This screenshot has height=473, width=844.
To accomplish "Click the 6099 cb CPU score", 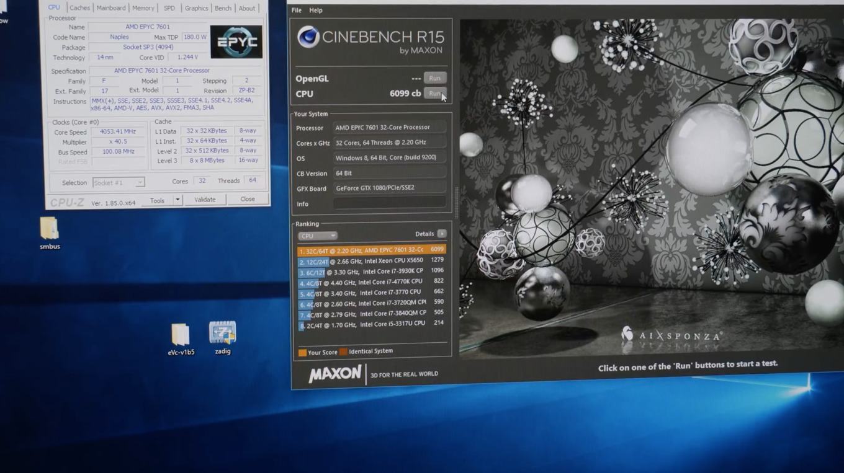I will pos(405,94).
